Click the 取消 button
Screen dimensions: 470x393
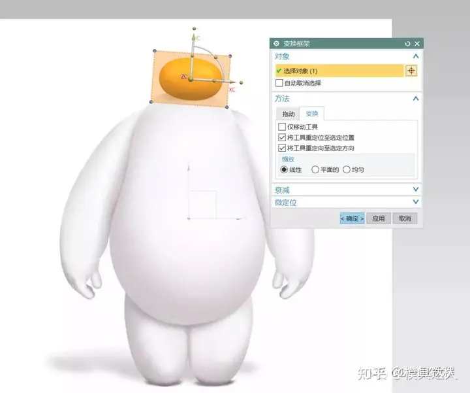click(405, 218)
